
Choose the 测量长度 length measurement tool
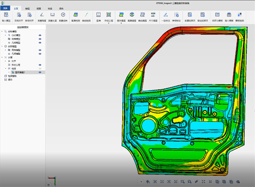click(x=52, y=16)
